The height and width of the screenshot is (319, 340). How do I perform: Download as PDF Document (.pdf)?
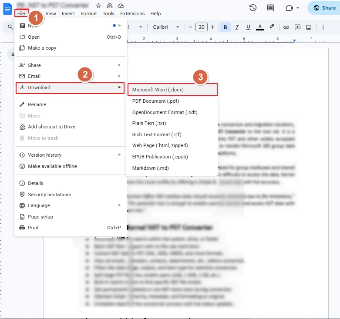click(172, 101)
